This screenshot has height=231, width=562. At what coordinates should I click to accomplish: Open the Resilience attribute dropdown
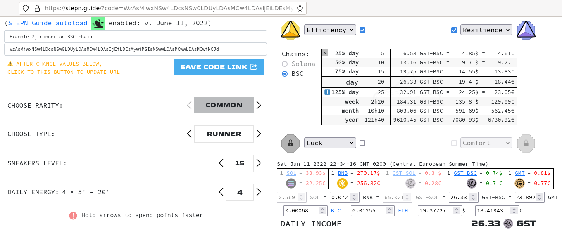tap(486, 30)
